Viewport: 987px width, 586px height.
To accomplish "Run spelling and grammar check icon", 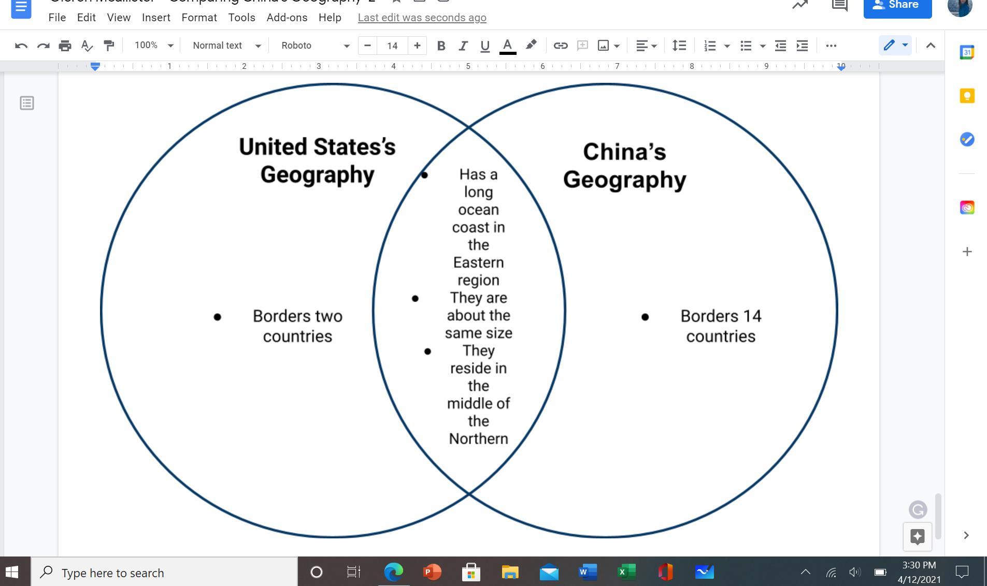I will [87, 46].
